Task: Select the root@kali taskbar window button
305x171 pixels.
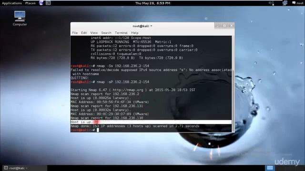Action: (25, 168)
